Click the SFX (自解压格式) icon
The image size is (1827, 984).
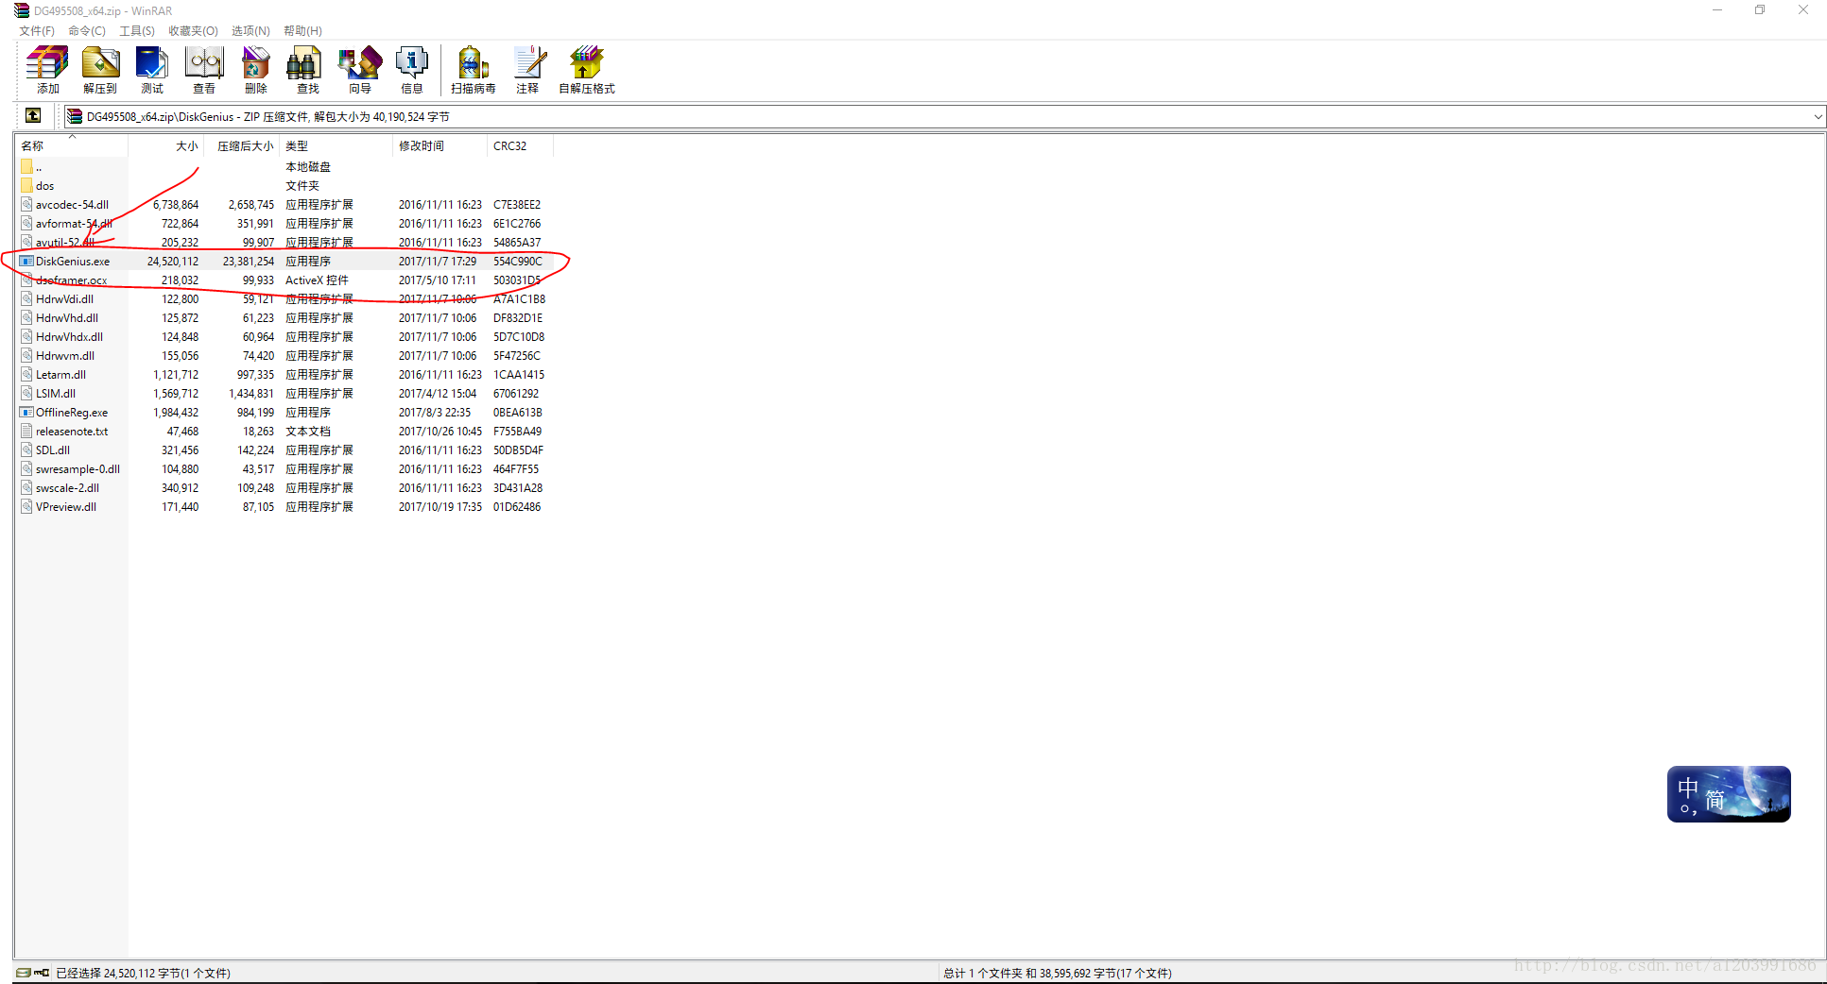pos(586,70)
